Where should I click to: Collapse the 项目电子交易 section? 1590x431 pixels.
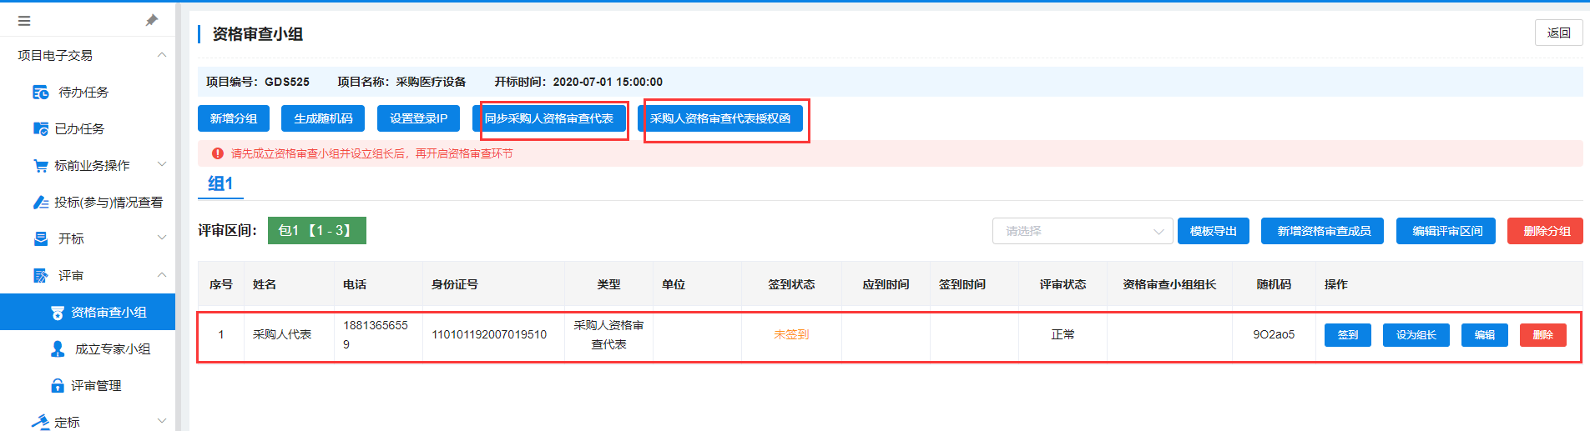coord(162,56)
